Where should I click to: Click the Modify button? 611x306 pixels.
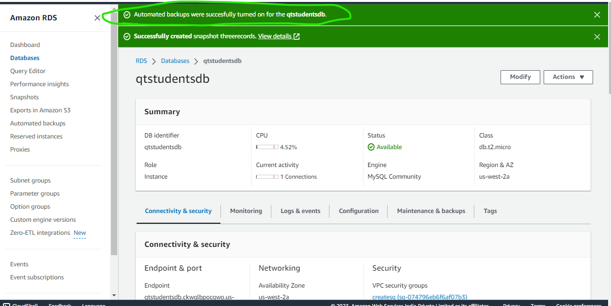(x=520, y=77)
